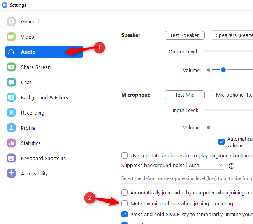Open the Video settings camera icon
Screen dimensions: 253x224
[11, 37]
